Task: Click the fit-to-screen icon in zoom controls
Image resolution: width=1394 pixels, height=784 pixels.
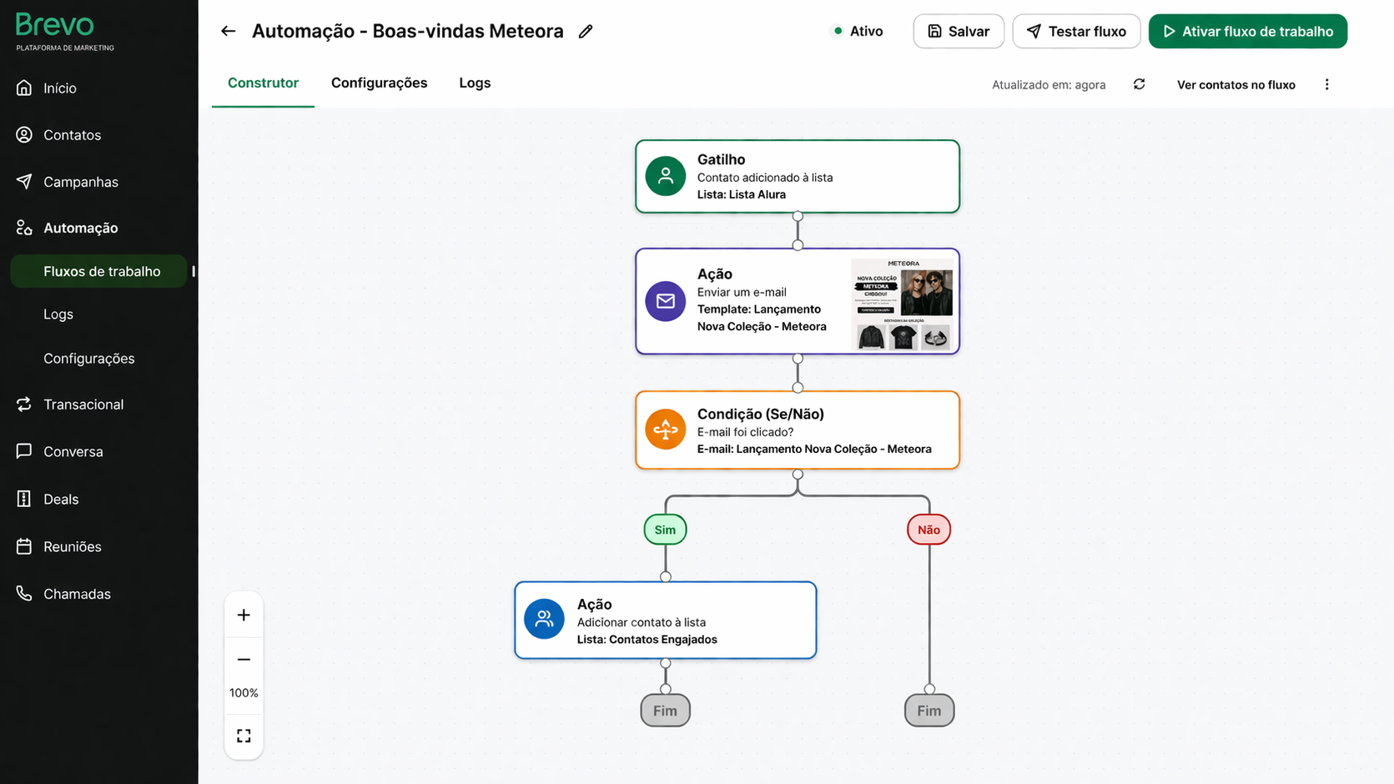Action: [x=244, y=736]
